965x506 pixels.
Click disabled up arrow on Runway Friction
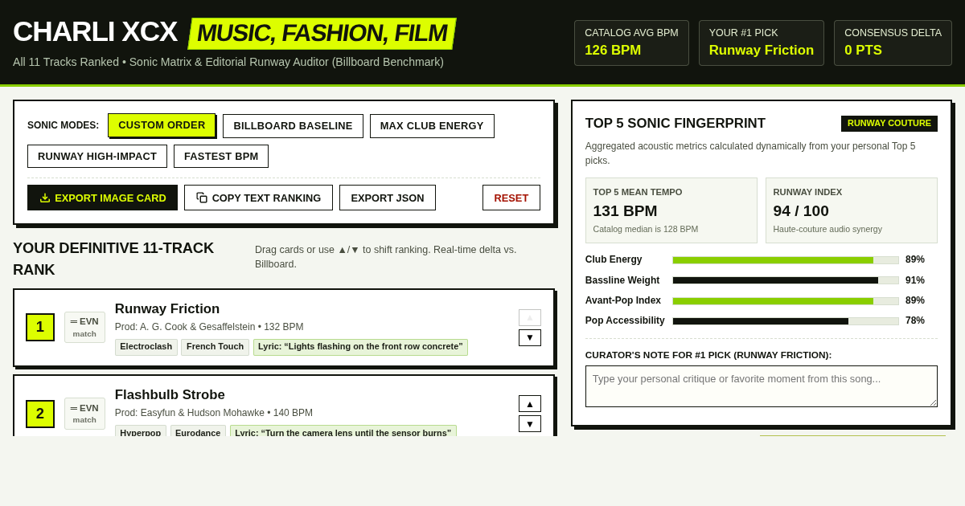tap(530, 317)
